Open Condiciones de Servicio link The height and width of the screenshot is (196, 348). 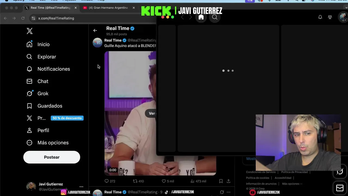(x=261, y=172)
